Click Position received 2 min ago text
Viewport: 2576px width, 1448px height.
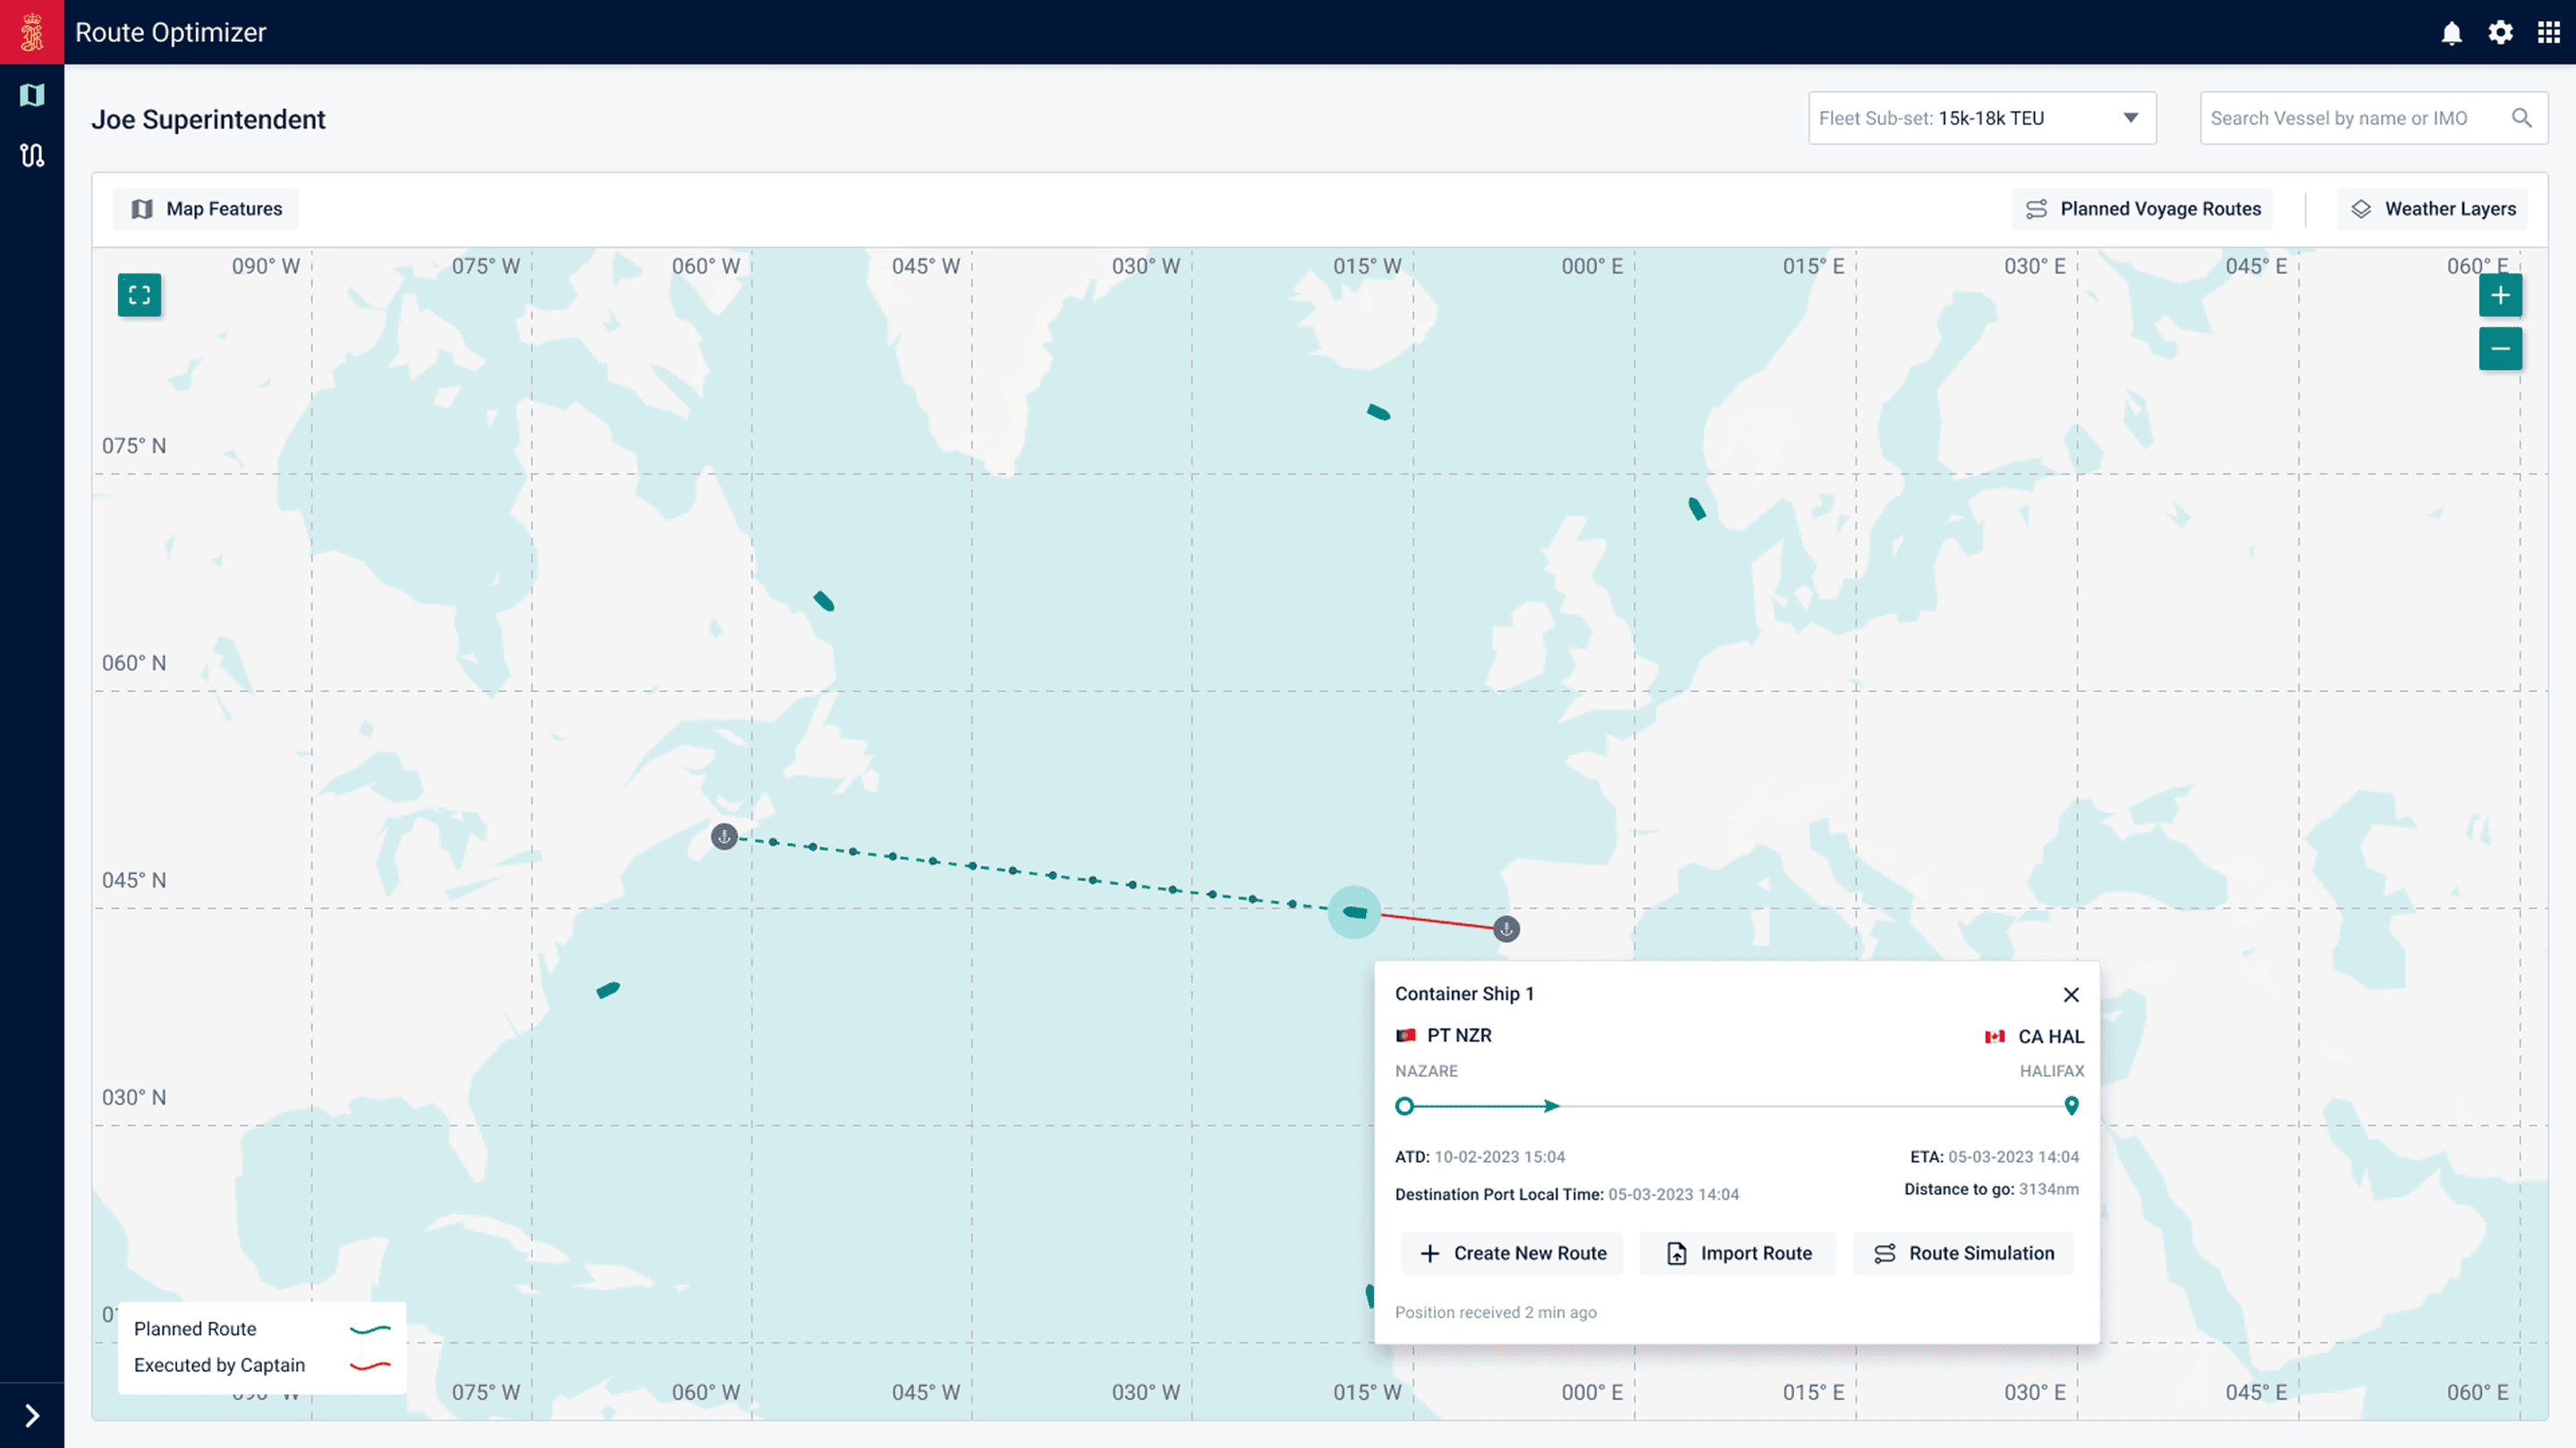point(1496,1312)
